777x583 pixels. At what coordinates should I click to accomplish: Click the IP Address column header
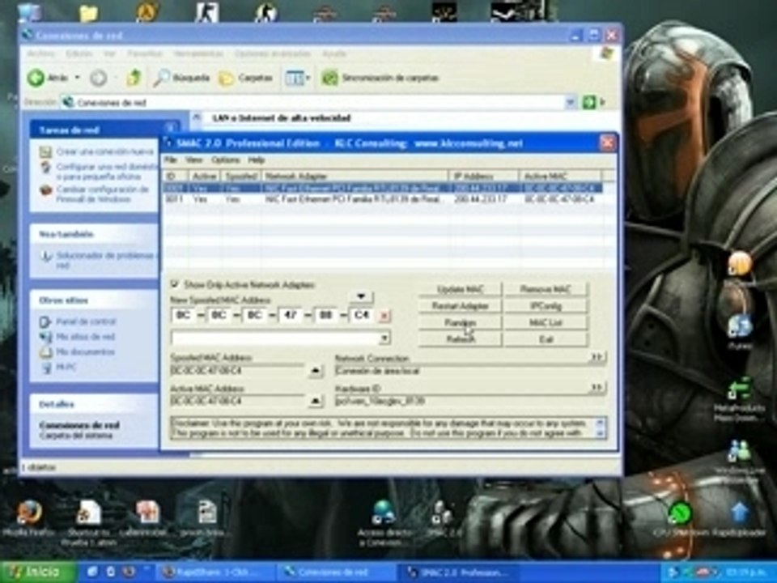click(x=484, y=176)
